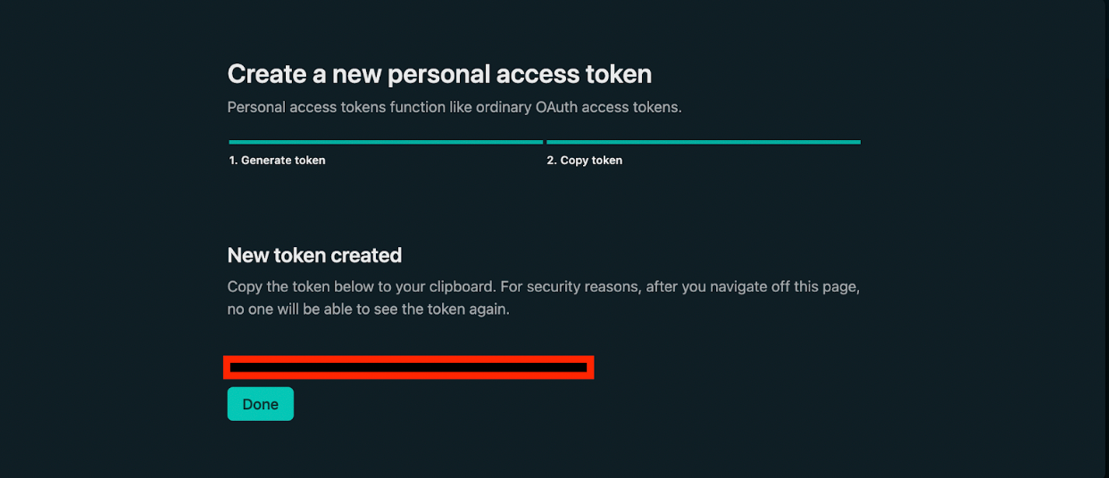Click the progress bar above Generate token
The width and height of the screenshot is (1109, 478).
(x=386, y=142)
